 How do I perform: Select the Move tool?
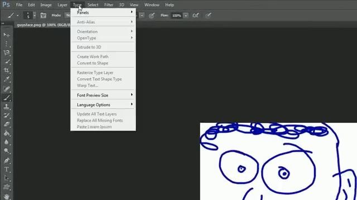[7, 35]
